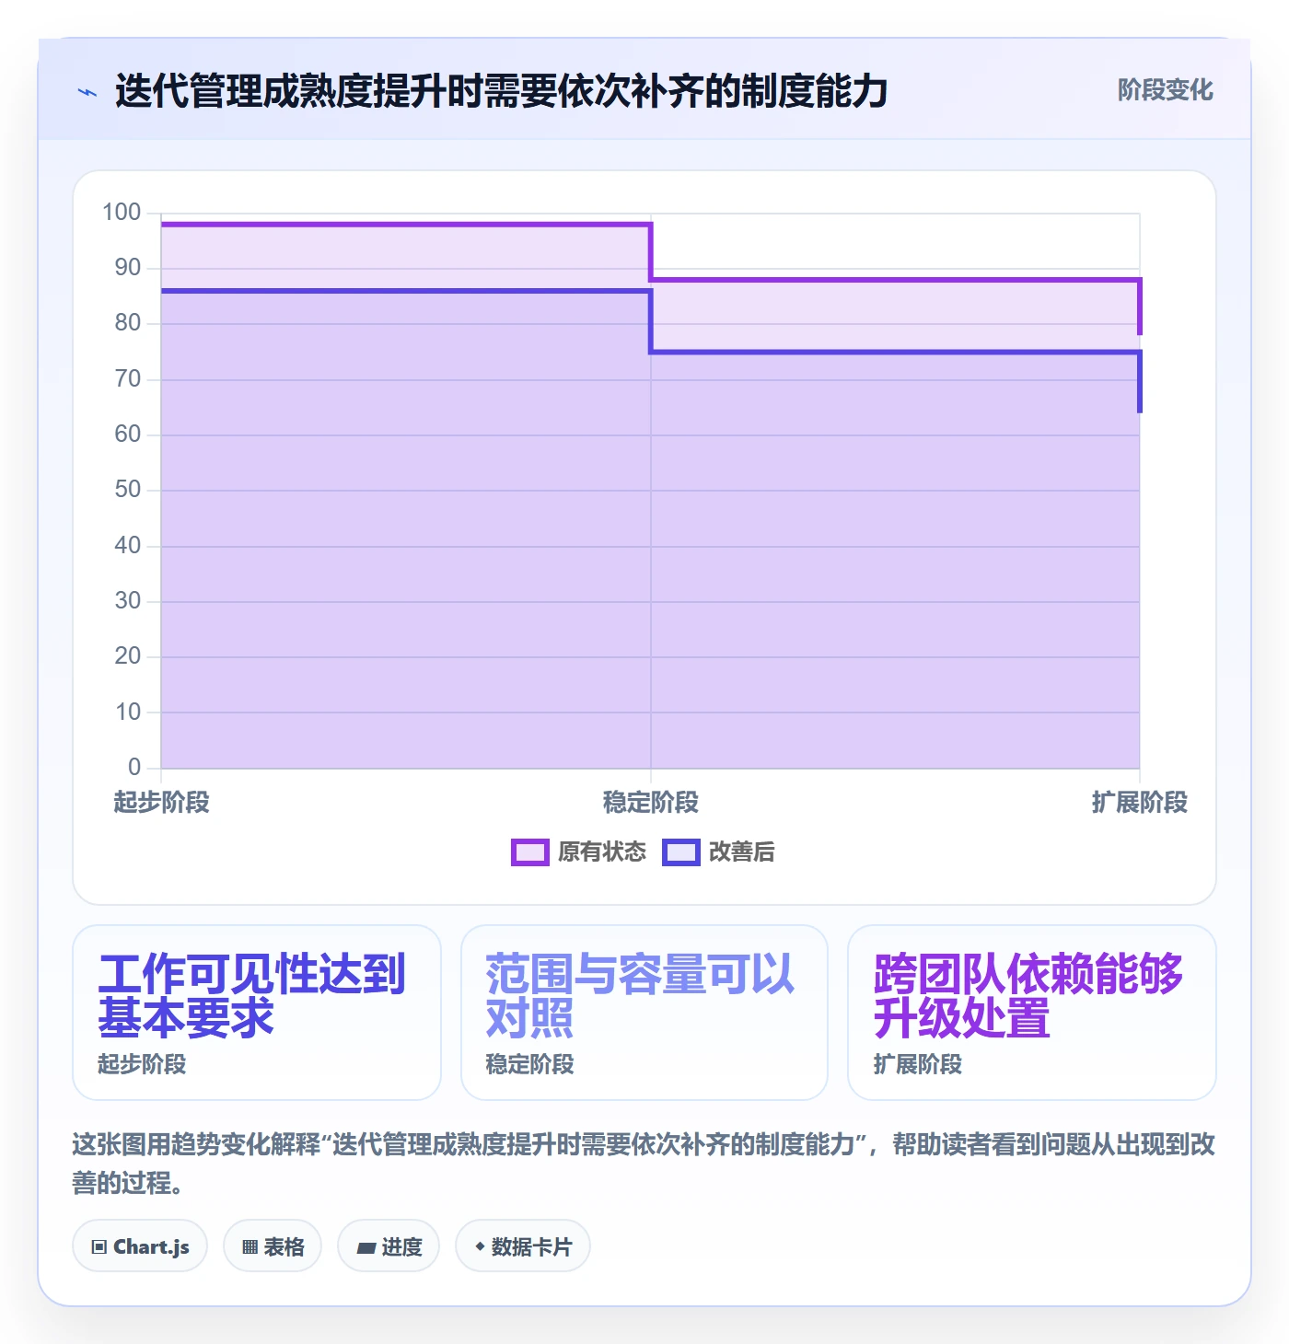The width and height of the screenshot is (1289, 1344).
Task: Click the 起步阶段 caption in first card
Action: pyautogui.click(x=142, y=1065)
